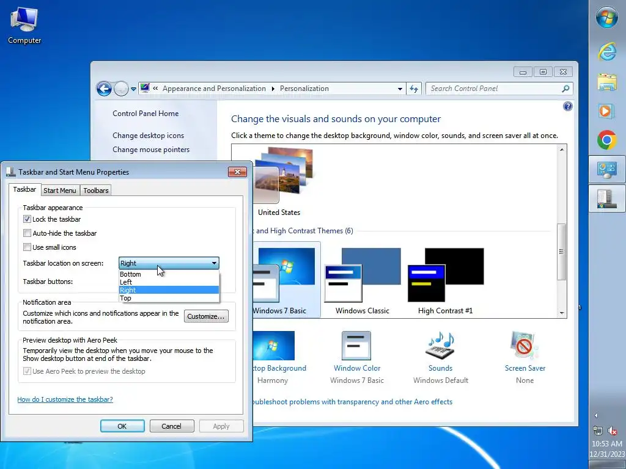626x469 pixels.
Task: Confirm the dialog with OK
Action: pyautogui.click(x=122, y=426)
